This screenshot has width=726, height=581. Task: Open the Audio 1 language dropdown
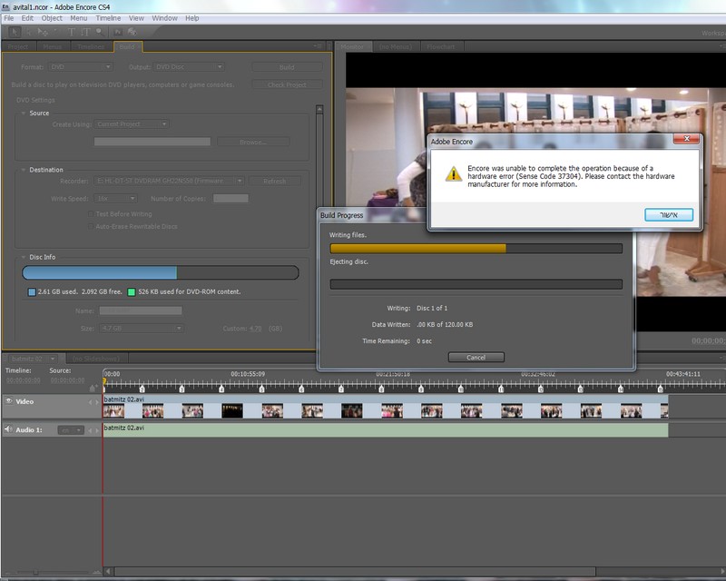(x=71, y=430)
